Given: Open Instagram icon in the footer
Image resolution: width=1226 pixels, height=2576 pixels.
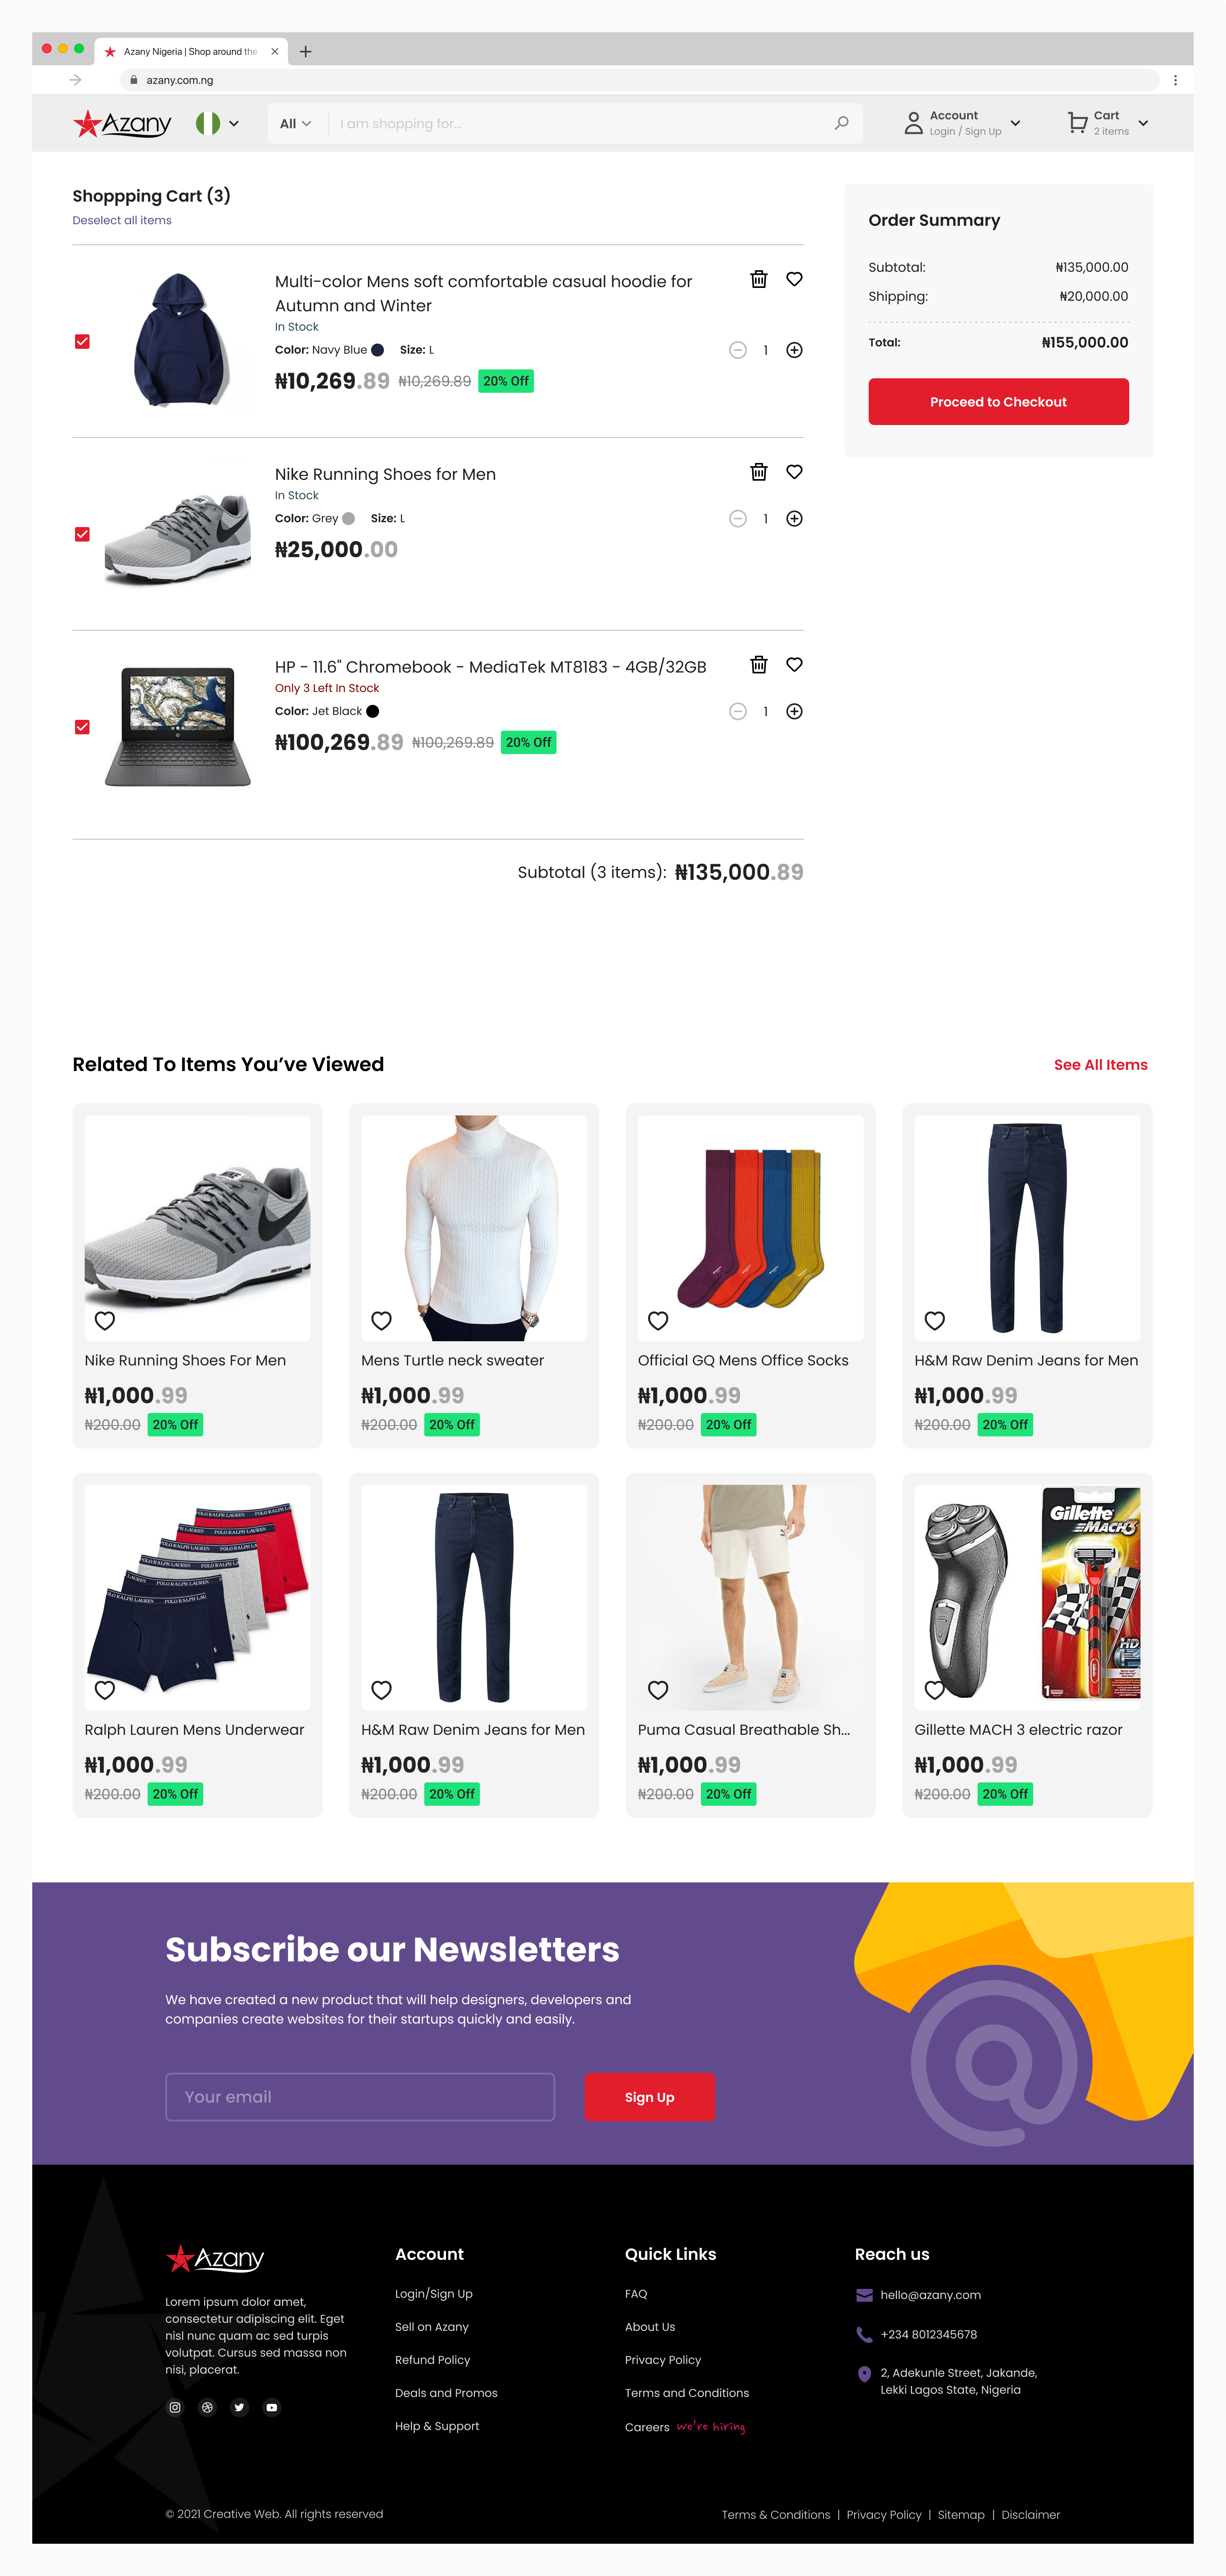Looking at the screenshot, I should tap(175, 2407).
